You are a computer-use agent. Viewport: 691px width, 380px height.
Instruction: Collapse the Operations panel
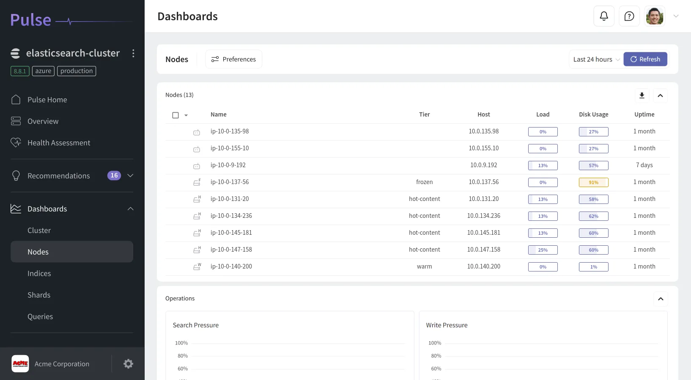pos(660,299)
